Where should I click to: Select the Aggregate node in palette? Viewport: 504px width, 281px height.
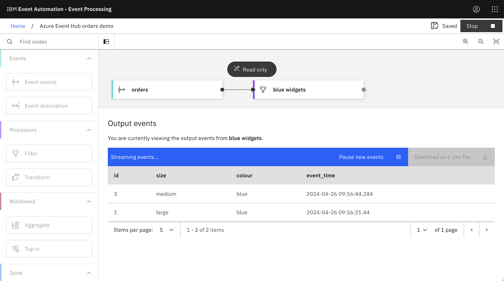(x=49, y=225)
